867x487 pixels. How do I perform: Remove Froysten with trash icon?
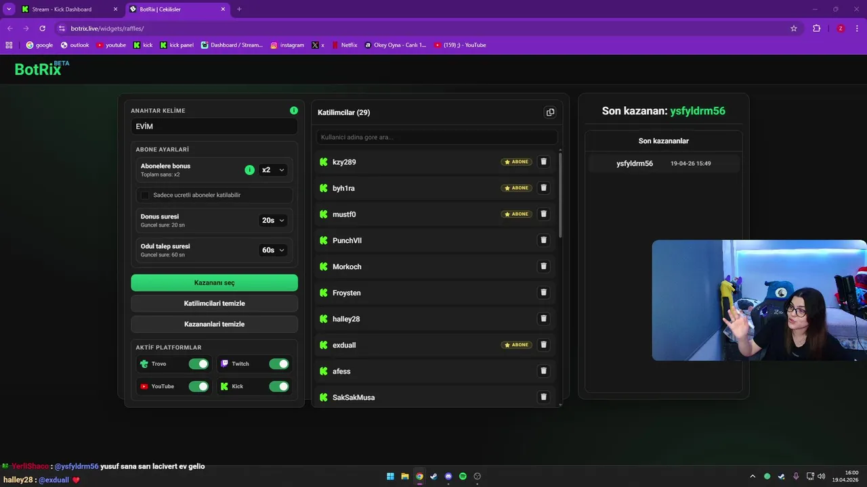pyautogui.click(x=543, y=292)
